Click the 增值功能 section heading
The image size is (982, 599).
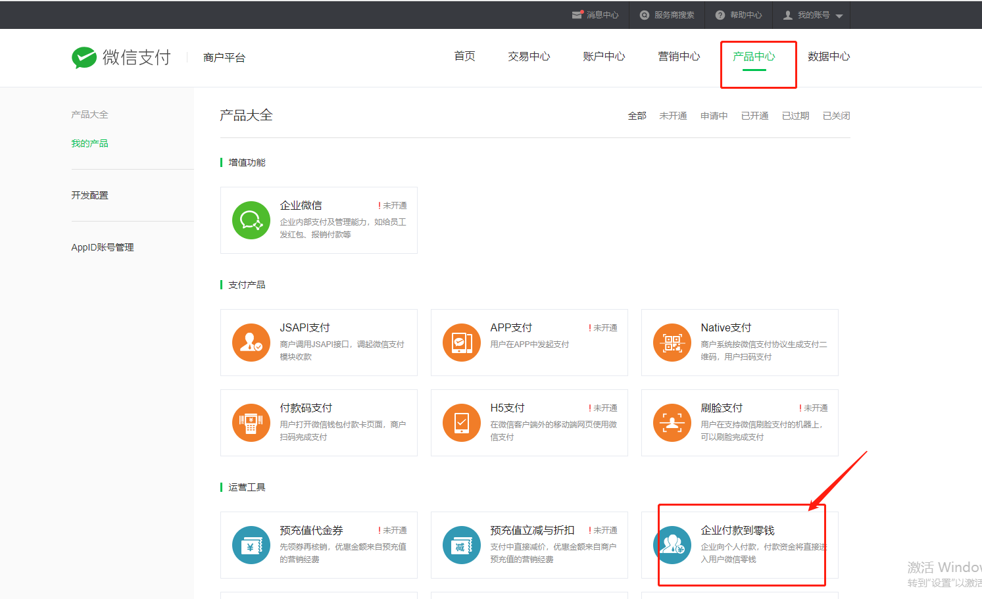tap(247, 162)
